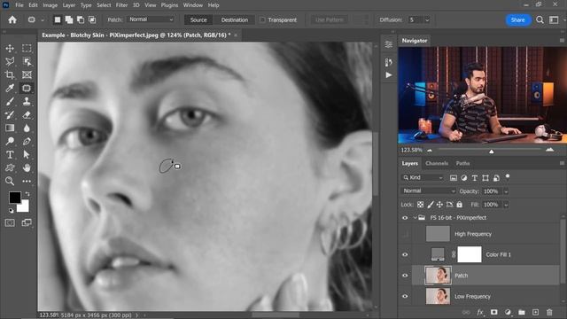Image resolution: width=567 pixels, height=319 pixels.
Task: Choose Intersect with selection mode
Action: coord(92,19)
